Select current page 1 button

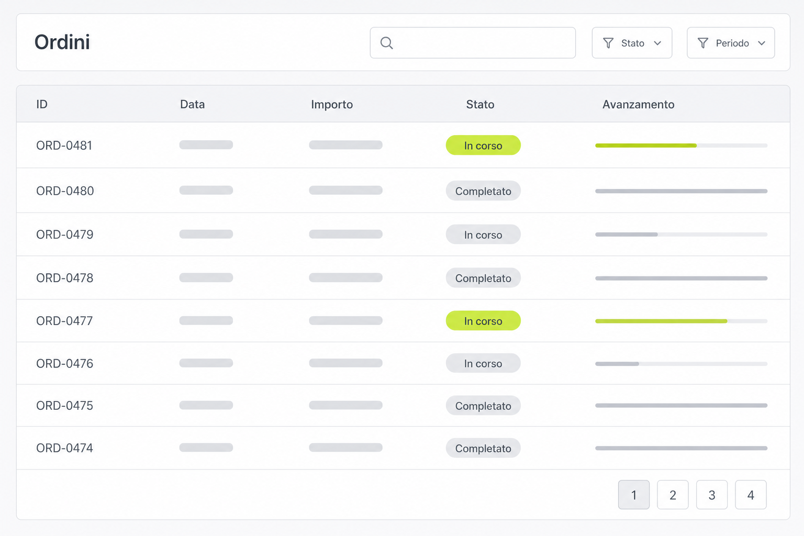634,495
